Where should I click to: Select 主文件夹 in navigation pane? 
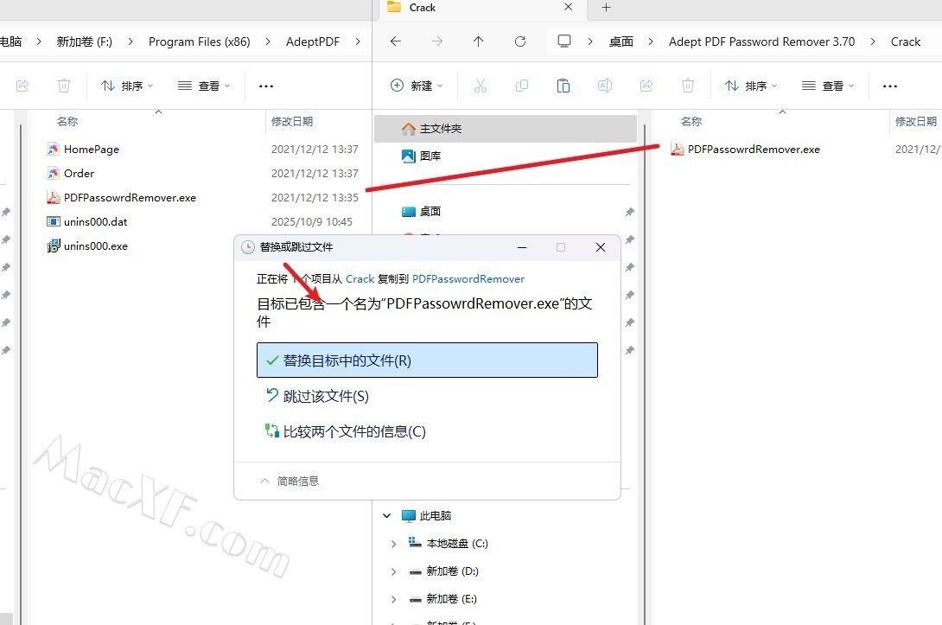click(441, 129)
